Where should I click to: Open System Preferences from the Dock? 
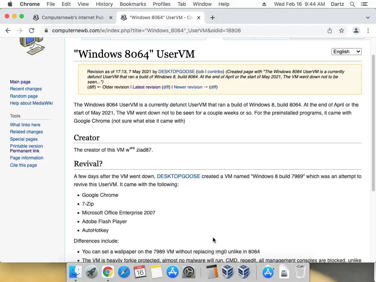pos(189,272)
